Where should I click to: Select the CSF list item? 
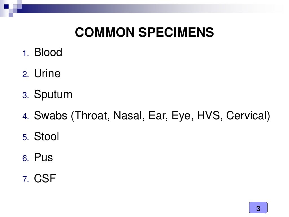pyautogui.click(x=45, y=179)
